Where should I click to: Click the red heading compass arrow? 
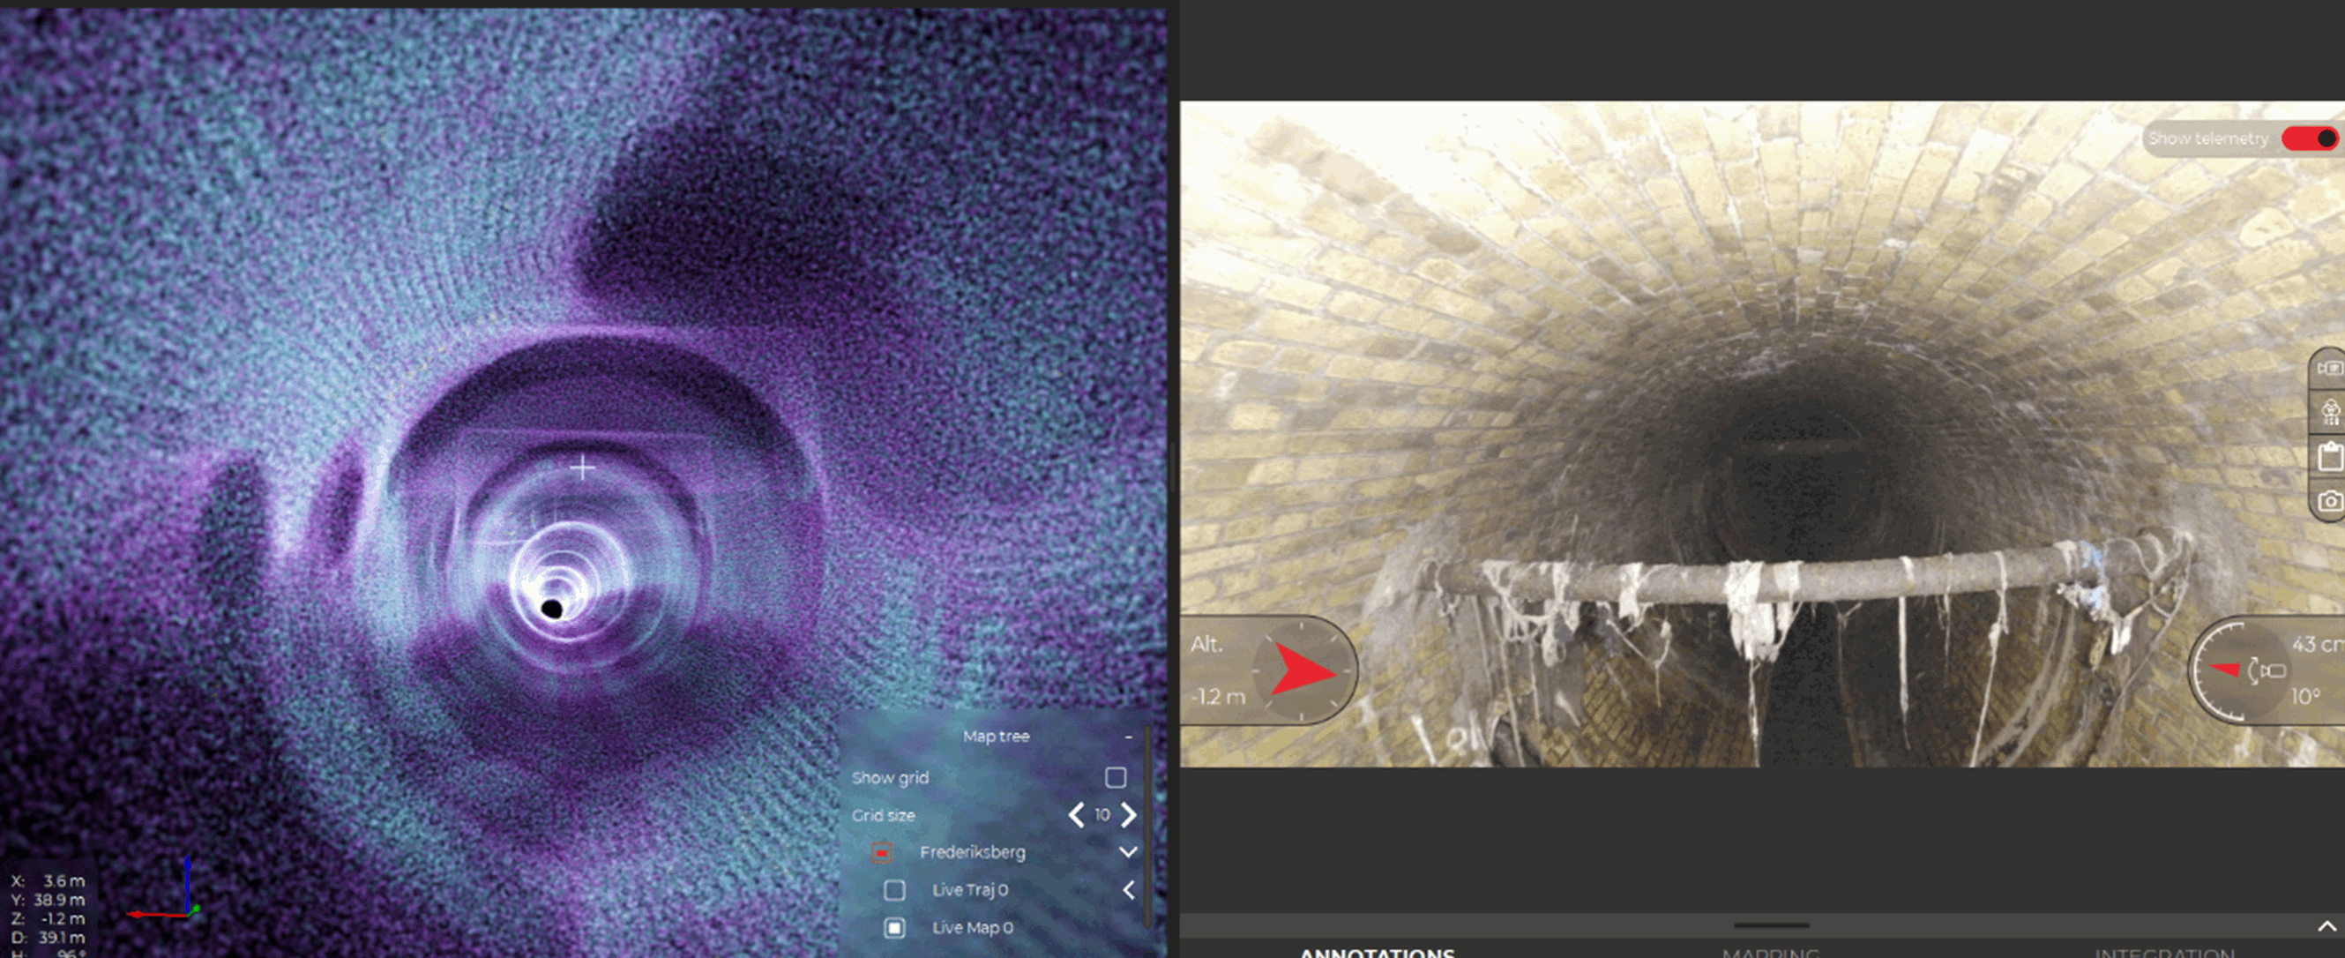coord(1303,670)
